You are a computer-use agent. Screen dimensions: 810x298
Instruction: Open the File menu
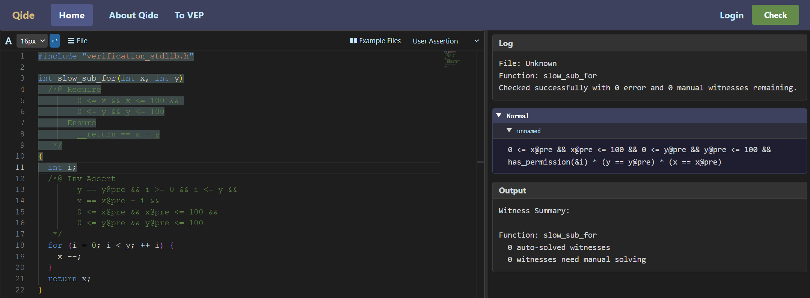(x=77, y=41)
